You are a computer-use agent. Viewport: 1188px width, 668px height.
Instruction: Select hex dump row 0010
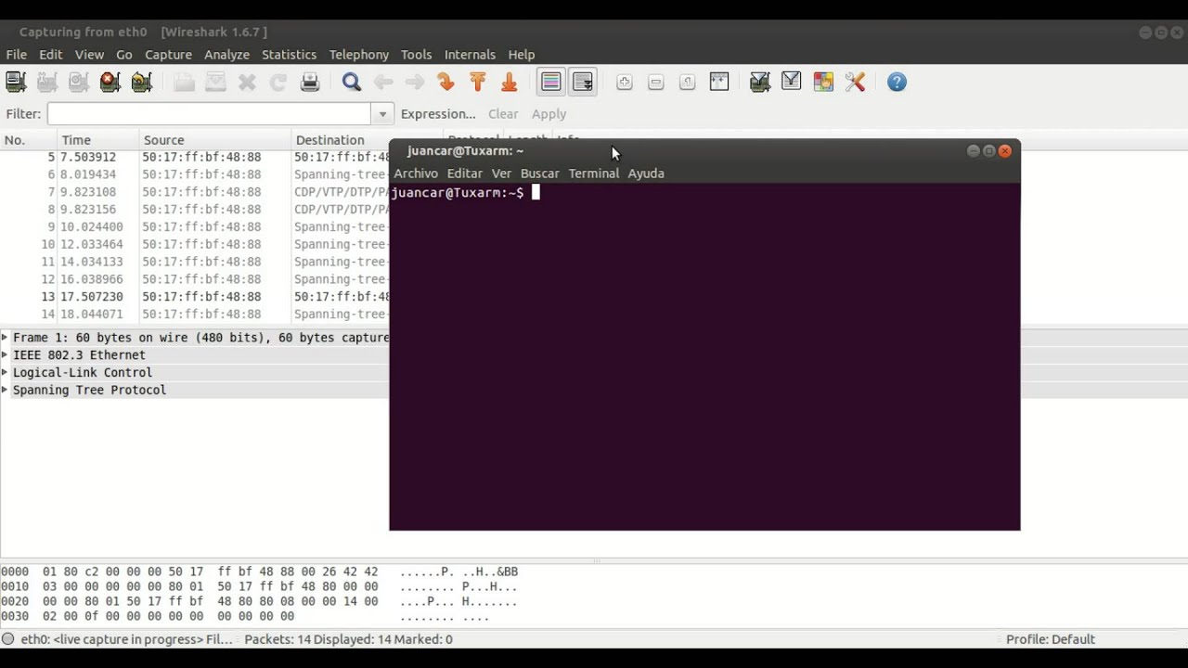click(x=259, y=587)
